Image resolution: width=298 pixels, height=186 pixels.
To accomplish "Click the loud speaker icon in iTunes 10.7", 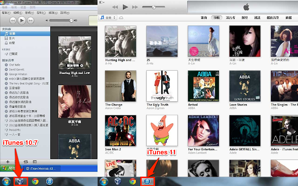I will (x=75, y=20).
